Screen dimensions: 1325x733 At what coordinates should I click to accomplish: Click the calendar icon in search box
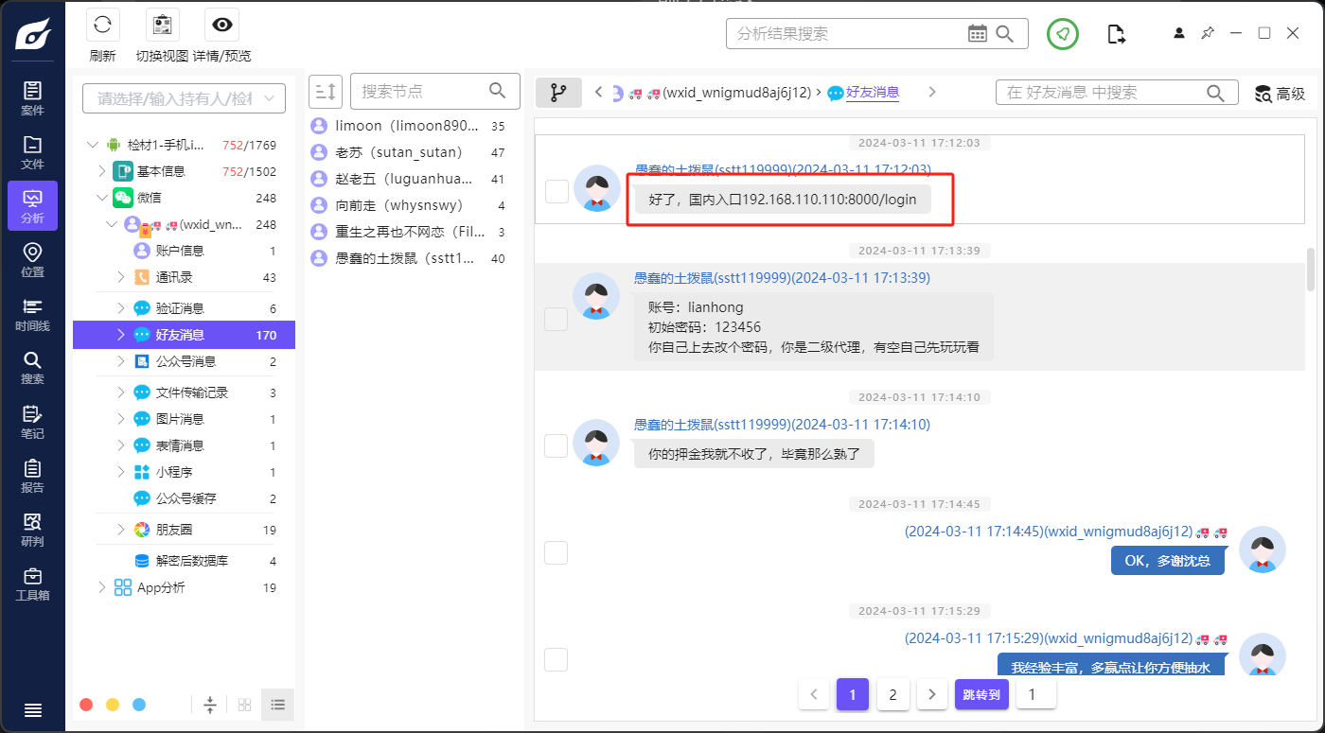point(978,34)
